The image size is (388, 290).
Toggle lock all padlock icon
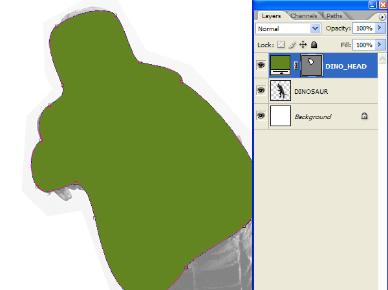pos(314,45)
